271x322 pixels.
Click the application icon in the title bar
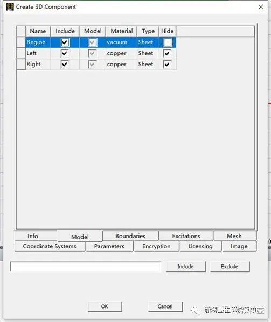click(10, 7)
